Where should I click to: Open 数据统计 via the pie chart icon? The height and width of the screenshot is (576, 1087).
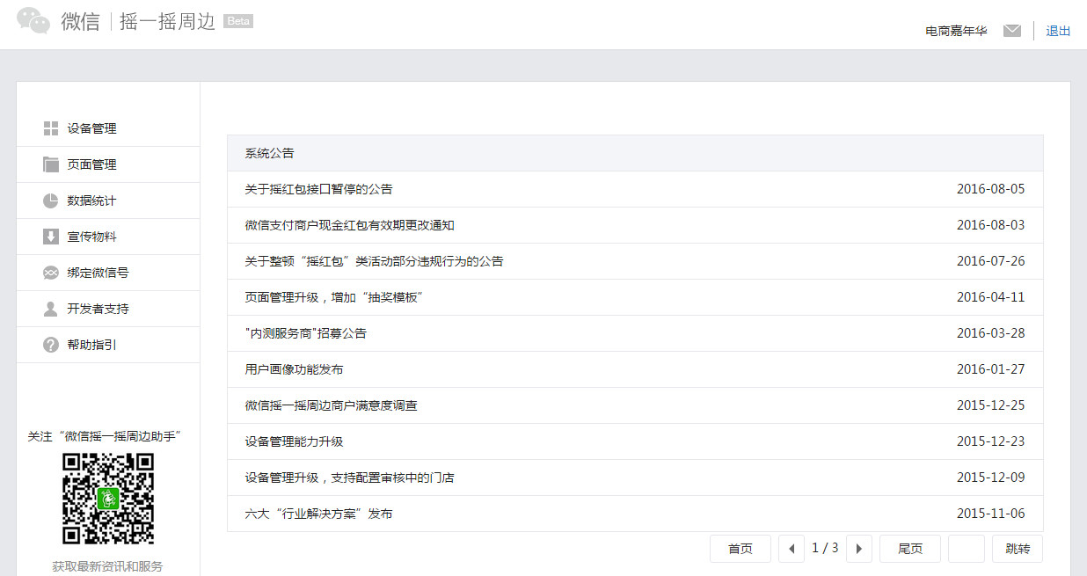coord(51,200)
